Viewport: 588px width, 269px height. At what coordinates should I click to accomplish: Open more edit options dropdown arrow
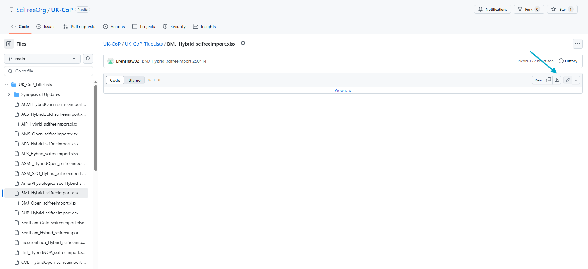[x=576, y=80]
